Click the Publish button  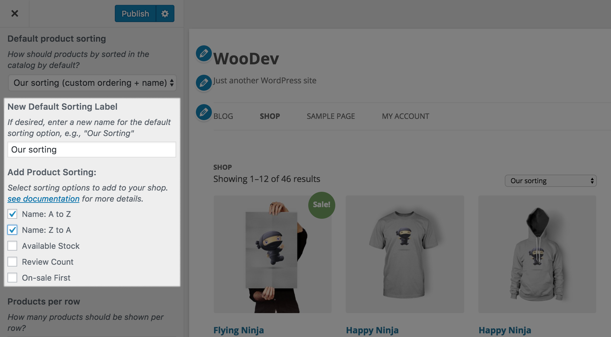(135, 13)
